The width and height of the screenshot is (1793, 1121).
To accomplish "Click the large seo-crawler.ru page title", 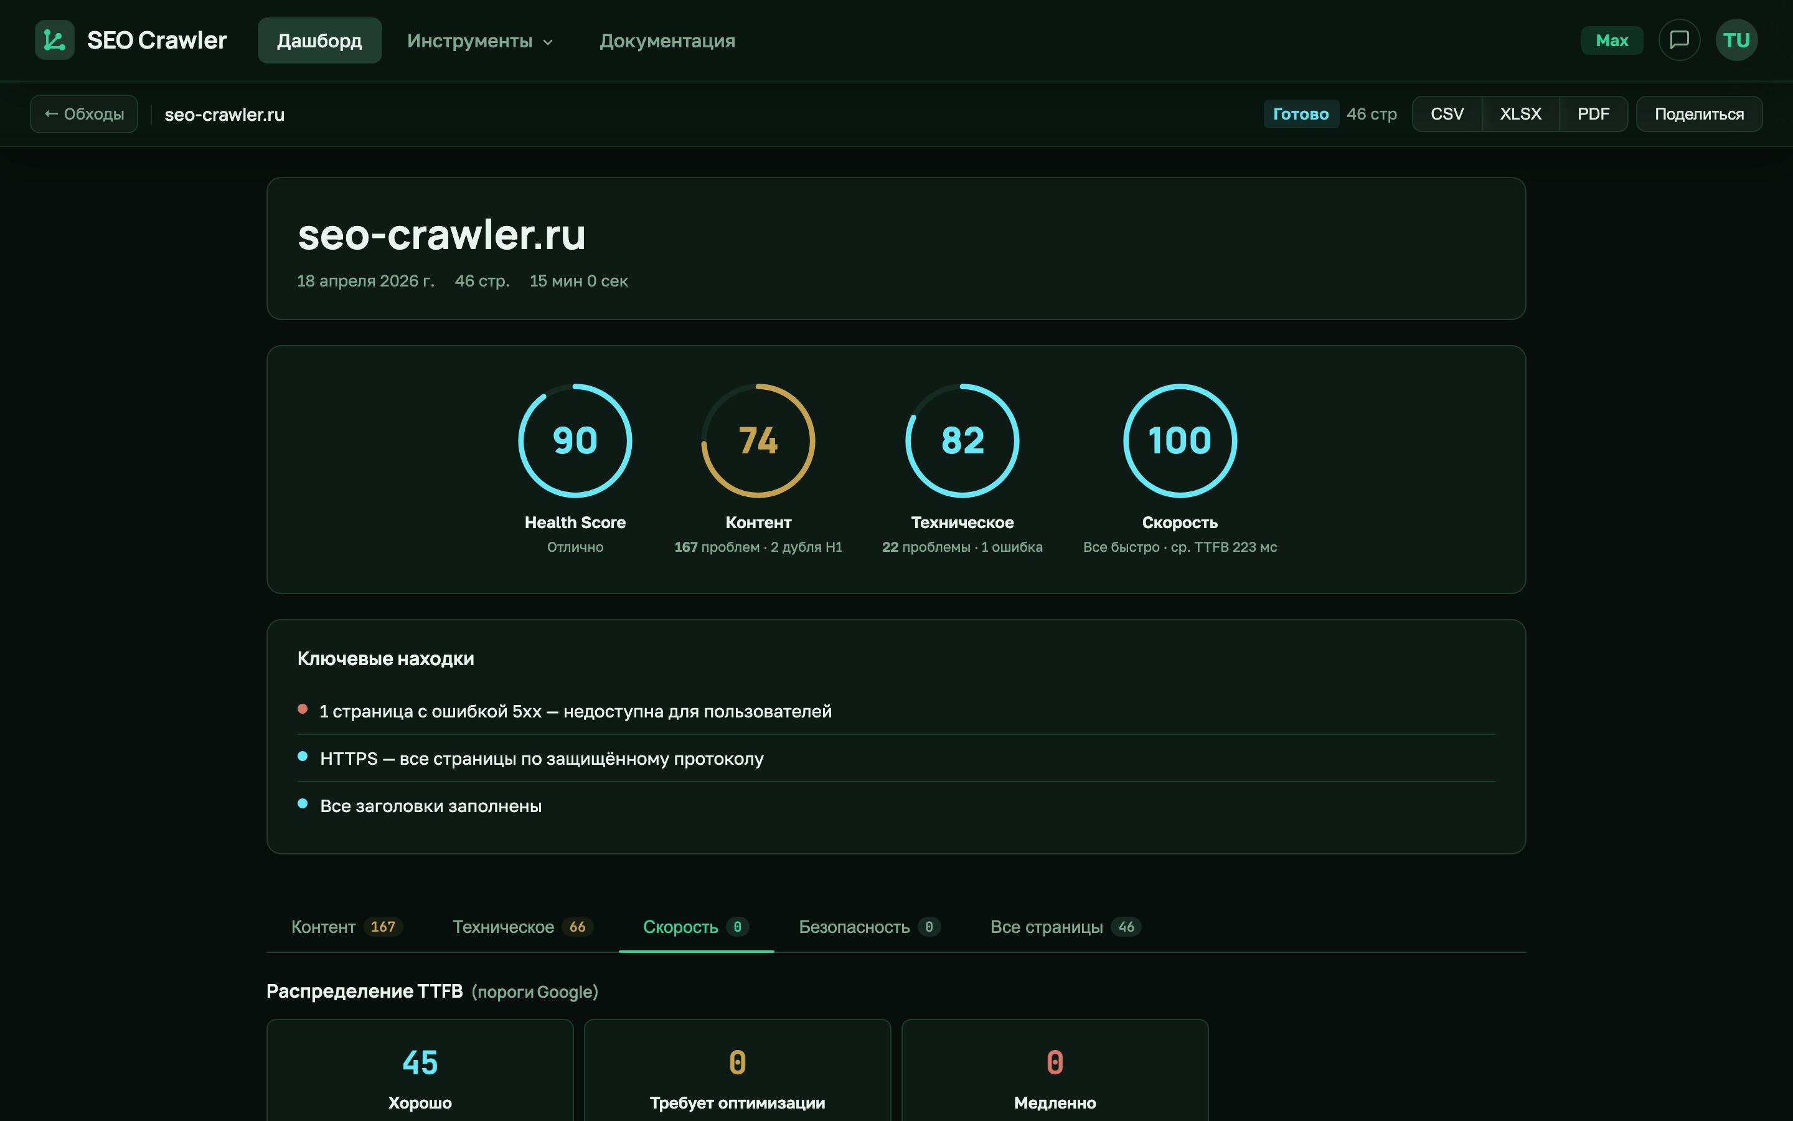I will 441,234.
